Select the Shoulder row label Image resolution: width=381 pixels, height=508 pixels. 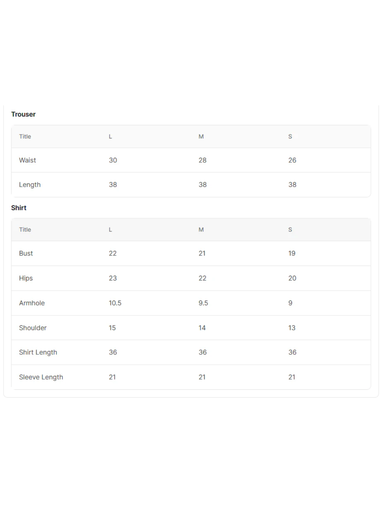33,328
